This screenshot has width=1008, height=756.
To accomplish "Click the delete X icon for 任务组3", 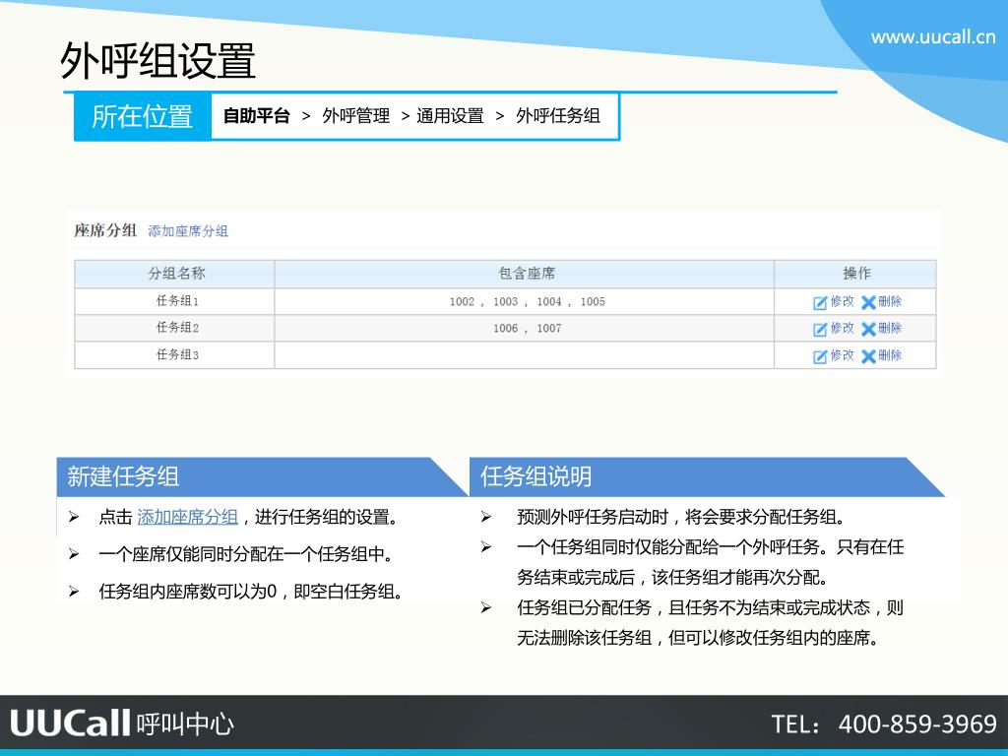I will click(868, 356).
